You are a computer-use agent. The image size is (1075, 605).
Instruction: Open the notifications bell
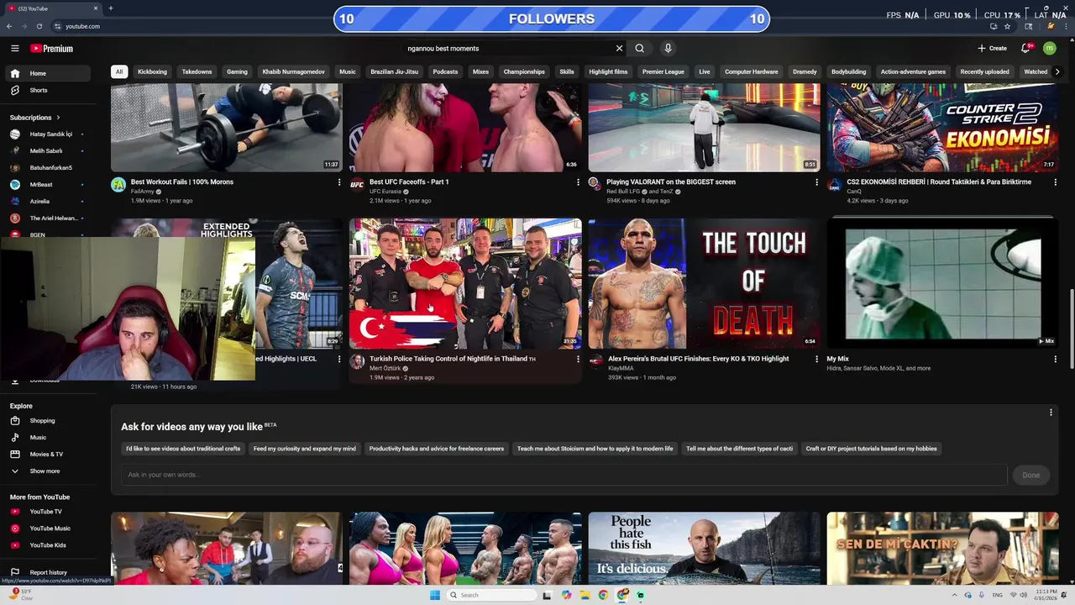(1025, 49)
